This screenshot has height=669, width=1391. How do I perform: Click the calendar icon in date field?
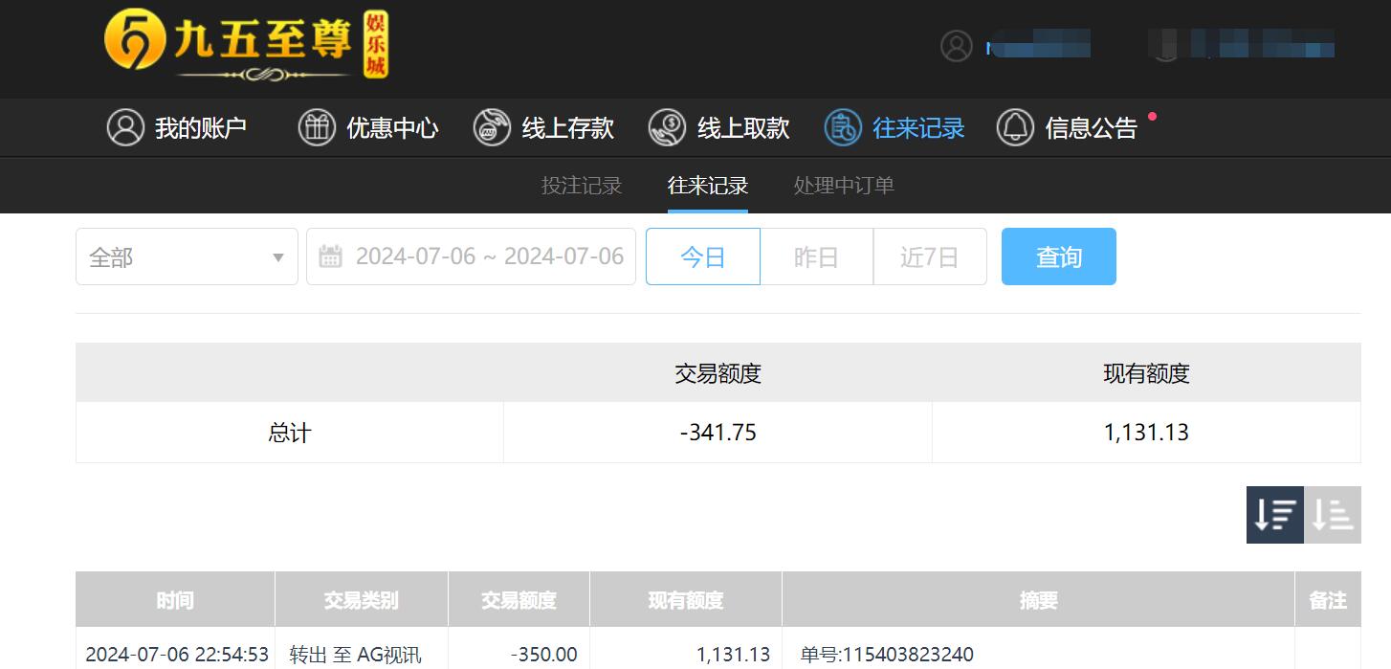point(331,256)
